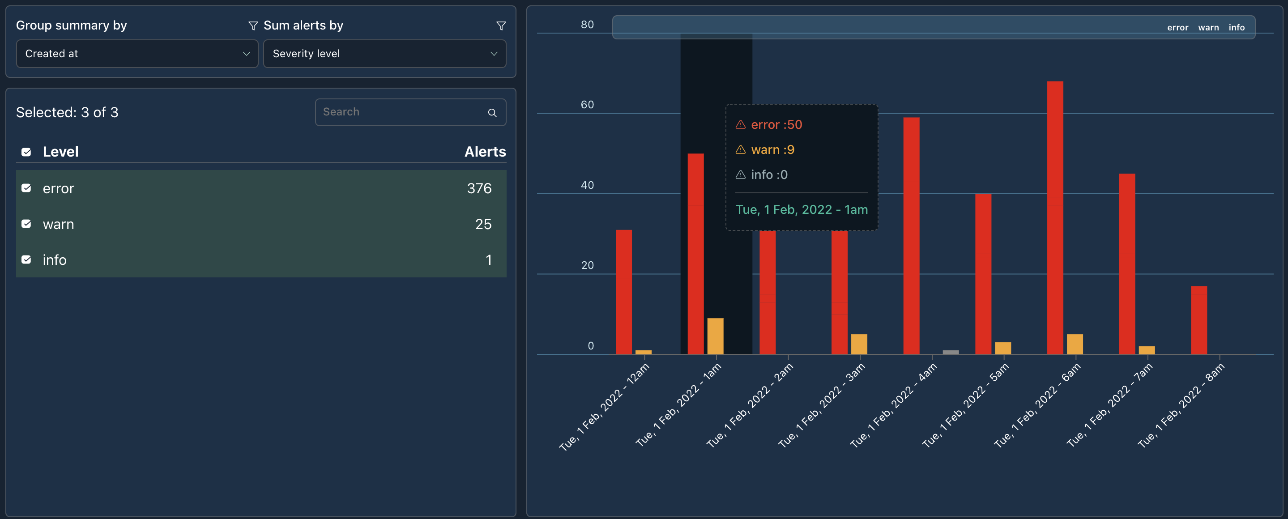Click the info legend item in the chart

coord(1236,27)
